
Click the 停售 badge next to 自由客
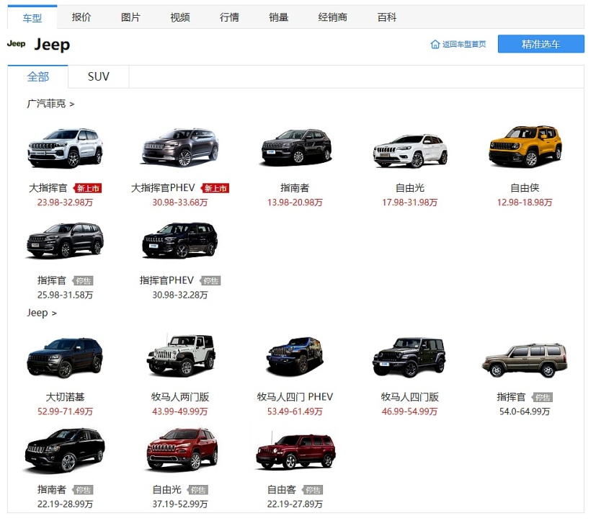[x=313, y=490]
